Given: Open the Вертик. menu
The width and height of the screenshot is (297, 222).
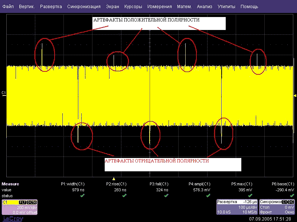Looking at the screenshot, I should click(x=27, y=7).
